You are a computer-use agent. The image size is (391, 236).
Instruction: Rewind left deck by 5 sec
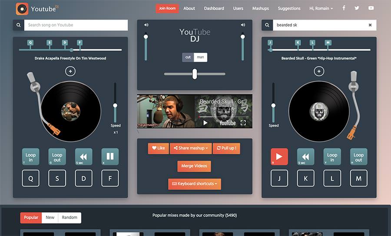[x=83, y=156]
